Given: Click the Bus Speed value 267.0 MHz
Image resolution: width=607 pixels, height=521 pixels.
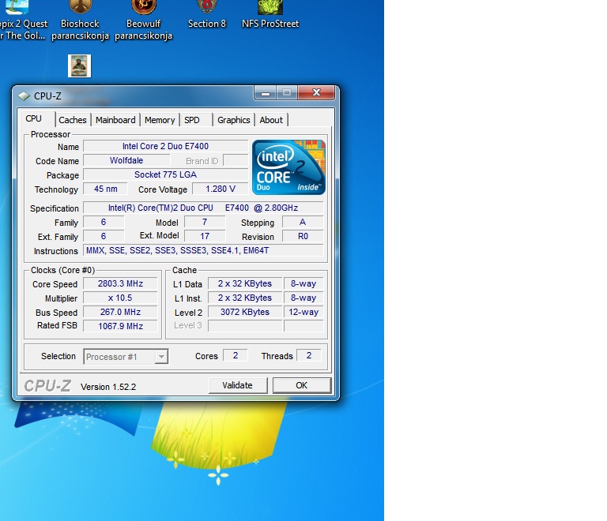Looking at the screenshot, I should [x=120, y=312].
